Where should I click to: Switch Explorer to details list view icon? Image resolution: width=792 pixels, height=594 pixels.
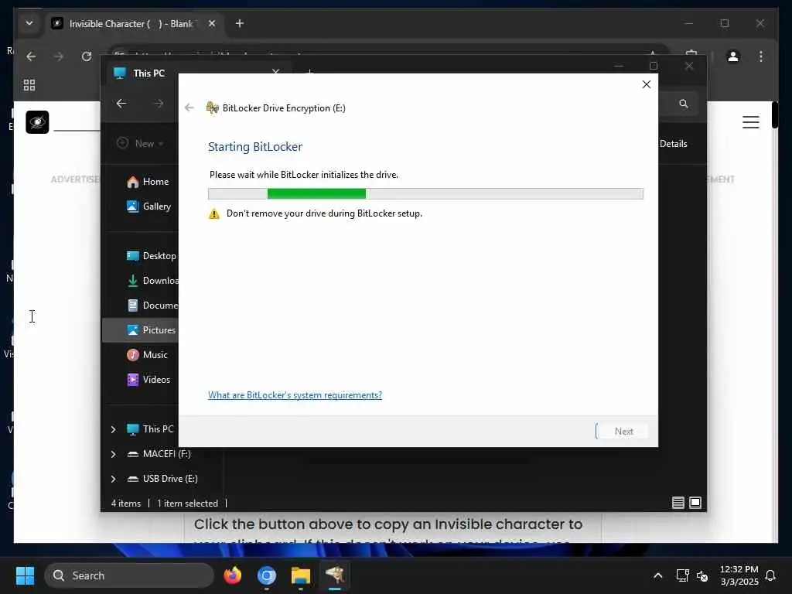tap(678, 503)
